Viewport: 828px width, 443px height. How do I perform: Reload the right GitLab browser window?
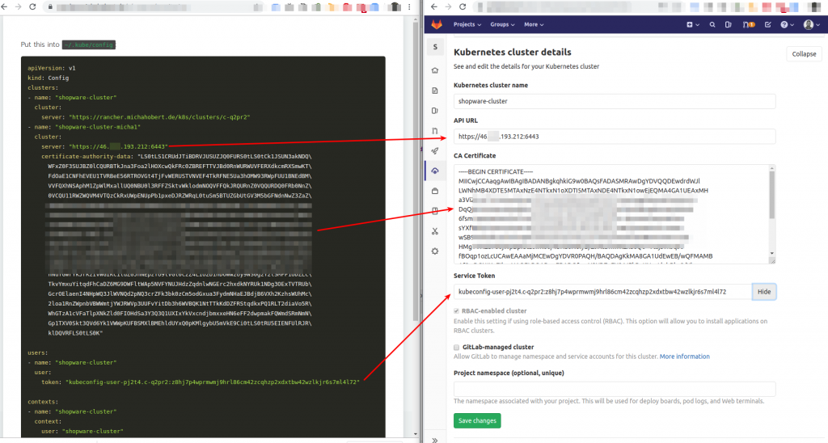463,6
